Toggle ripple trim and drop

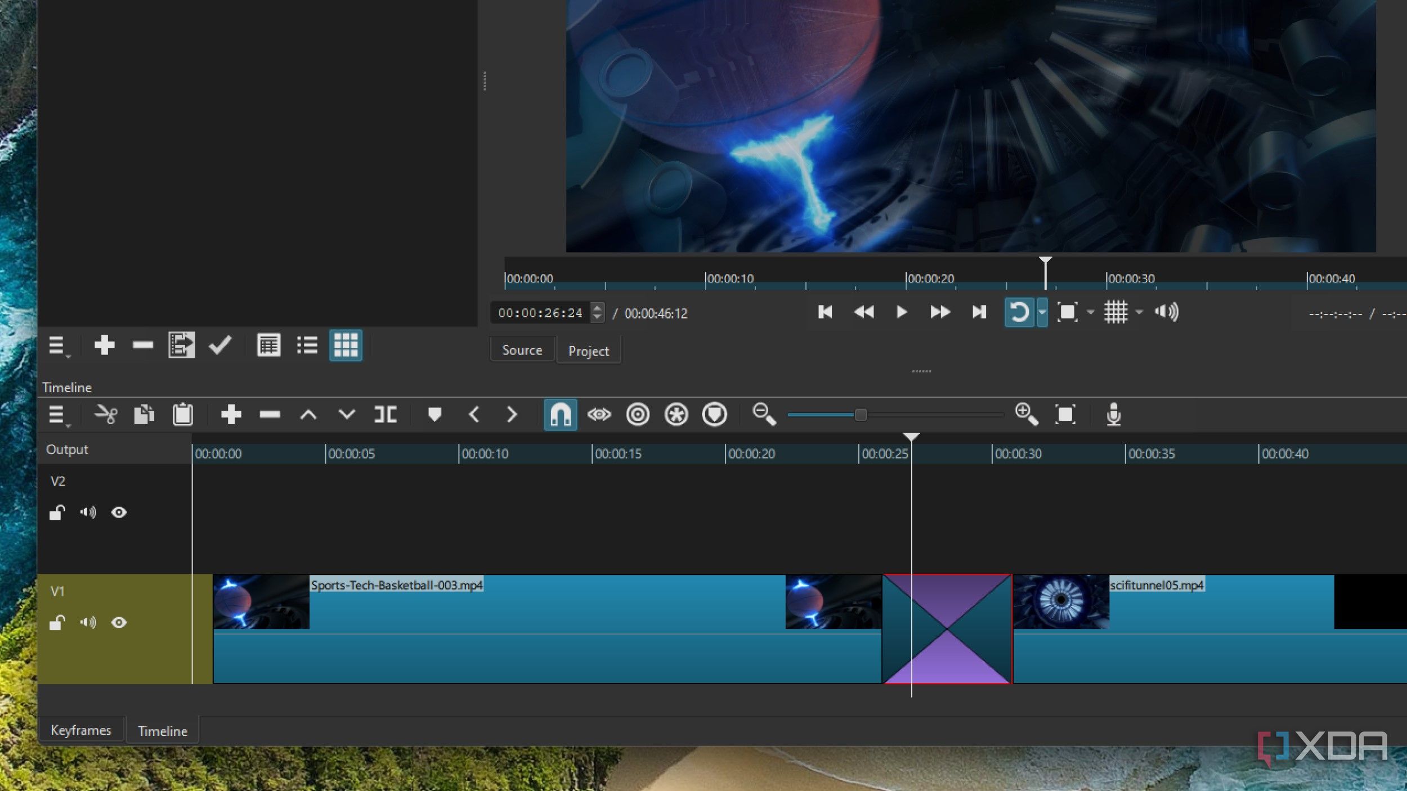638,415
